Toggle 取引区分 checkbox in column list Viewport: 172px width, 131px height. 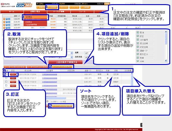(x=138, y=54)
